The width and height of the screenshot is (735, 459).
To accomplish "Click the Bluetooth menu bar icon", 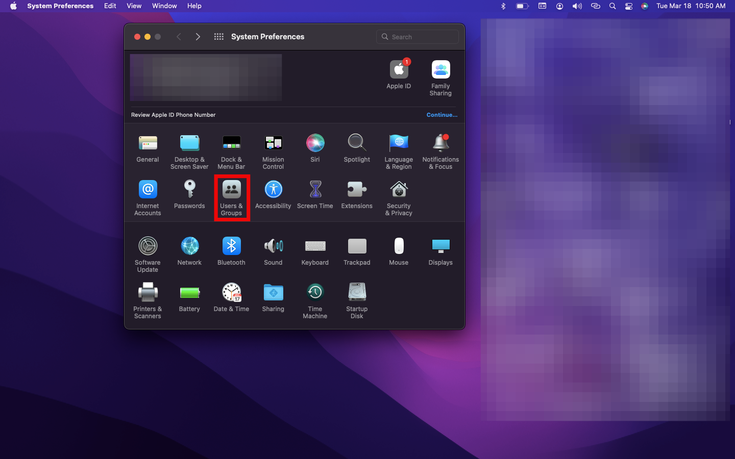I will coord(503,6).
